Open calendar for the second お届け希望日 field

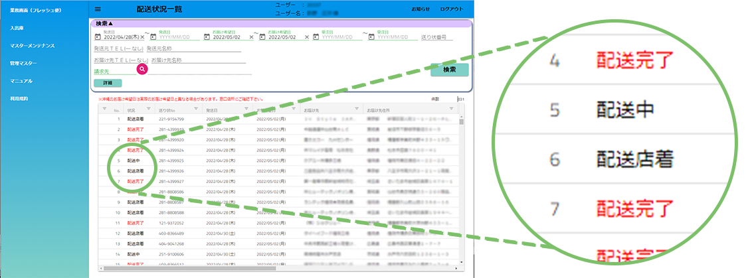coord(262,36)
